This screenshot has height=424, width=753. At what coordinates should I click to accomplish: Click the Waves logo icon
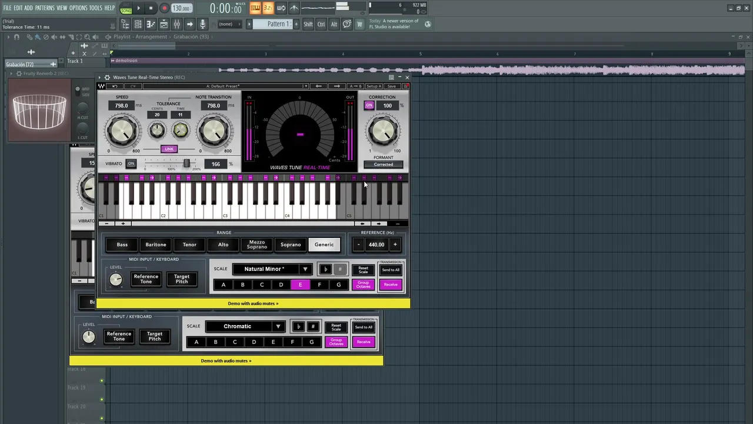tap(102, 86)
